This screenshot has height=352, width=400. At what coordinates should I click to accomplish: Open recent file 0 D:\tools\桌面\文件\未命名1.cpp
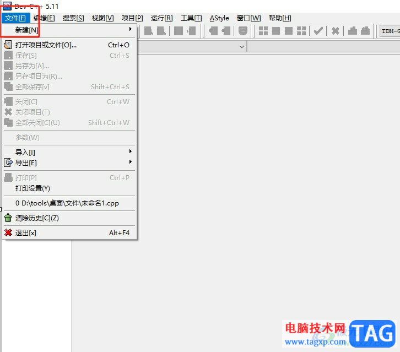click(69, 203)
